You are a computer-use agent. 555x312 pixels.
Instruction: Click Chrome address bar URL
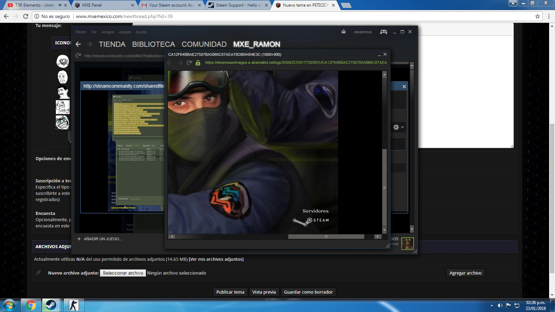124,16
